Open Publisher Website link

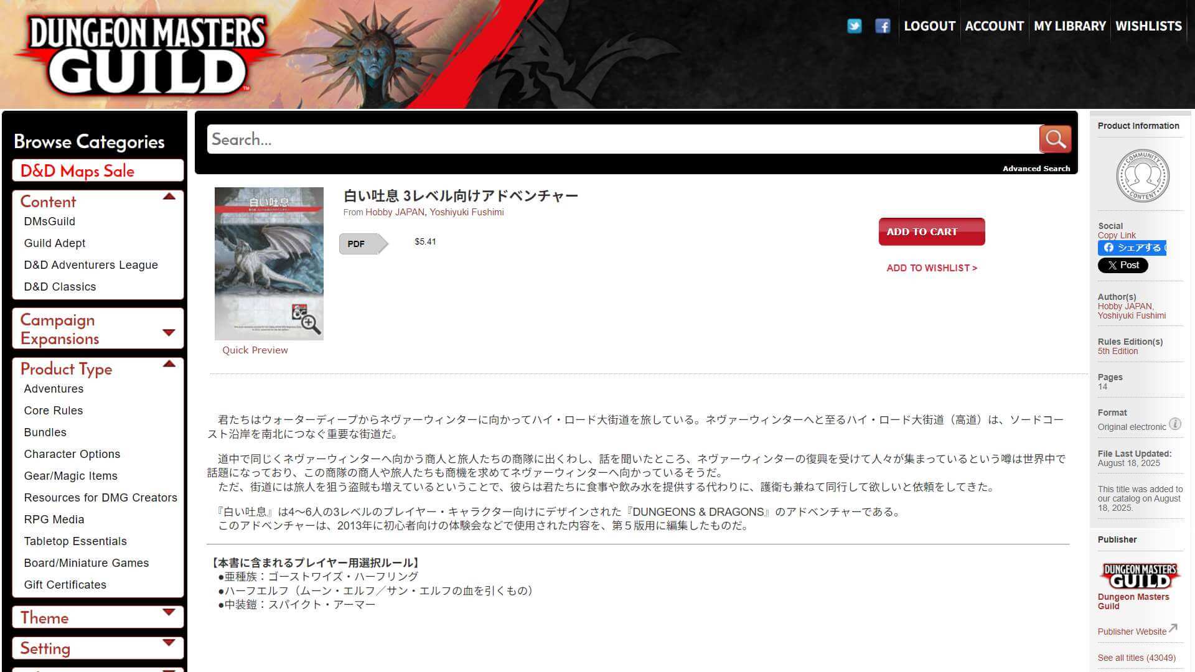1132,632
